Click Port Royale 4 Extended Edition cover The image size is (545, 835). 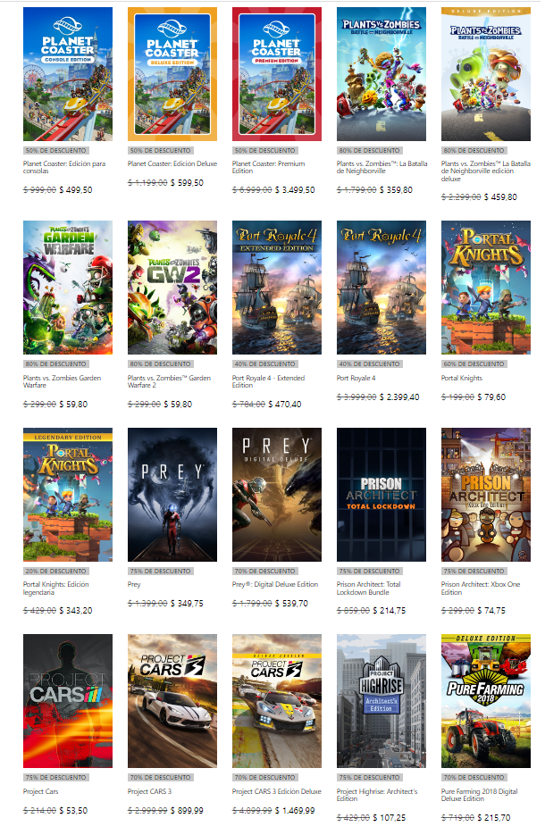pyautogui.click(x=277, y=288)
